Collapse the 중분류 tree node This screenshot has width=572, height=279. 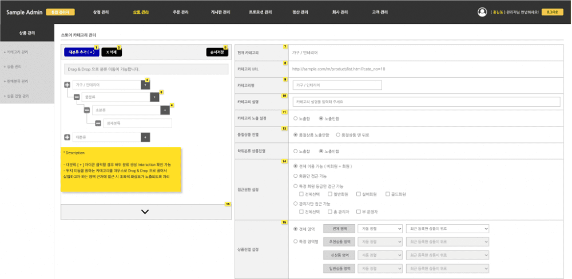[77, 97]
